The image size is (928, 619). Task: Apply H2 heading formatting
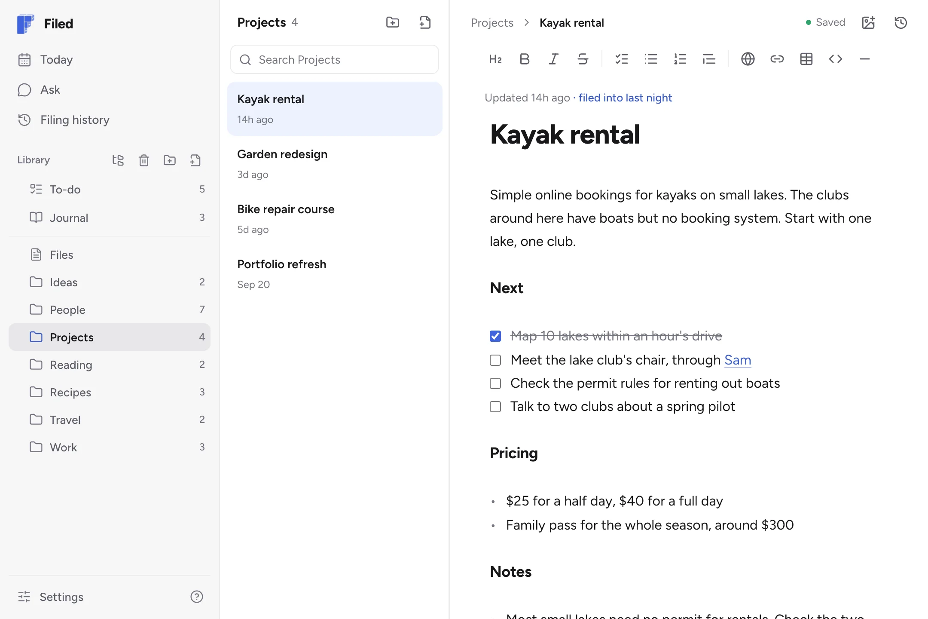click(x=495, y=59)
